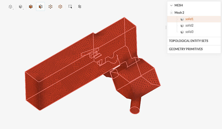Click the solid1 cube icon
The height and width of the screenshot is (129, 222).
pyautogui.click(x=182, y=19)
